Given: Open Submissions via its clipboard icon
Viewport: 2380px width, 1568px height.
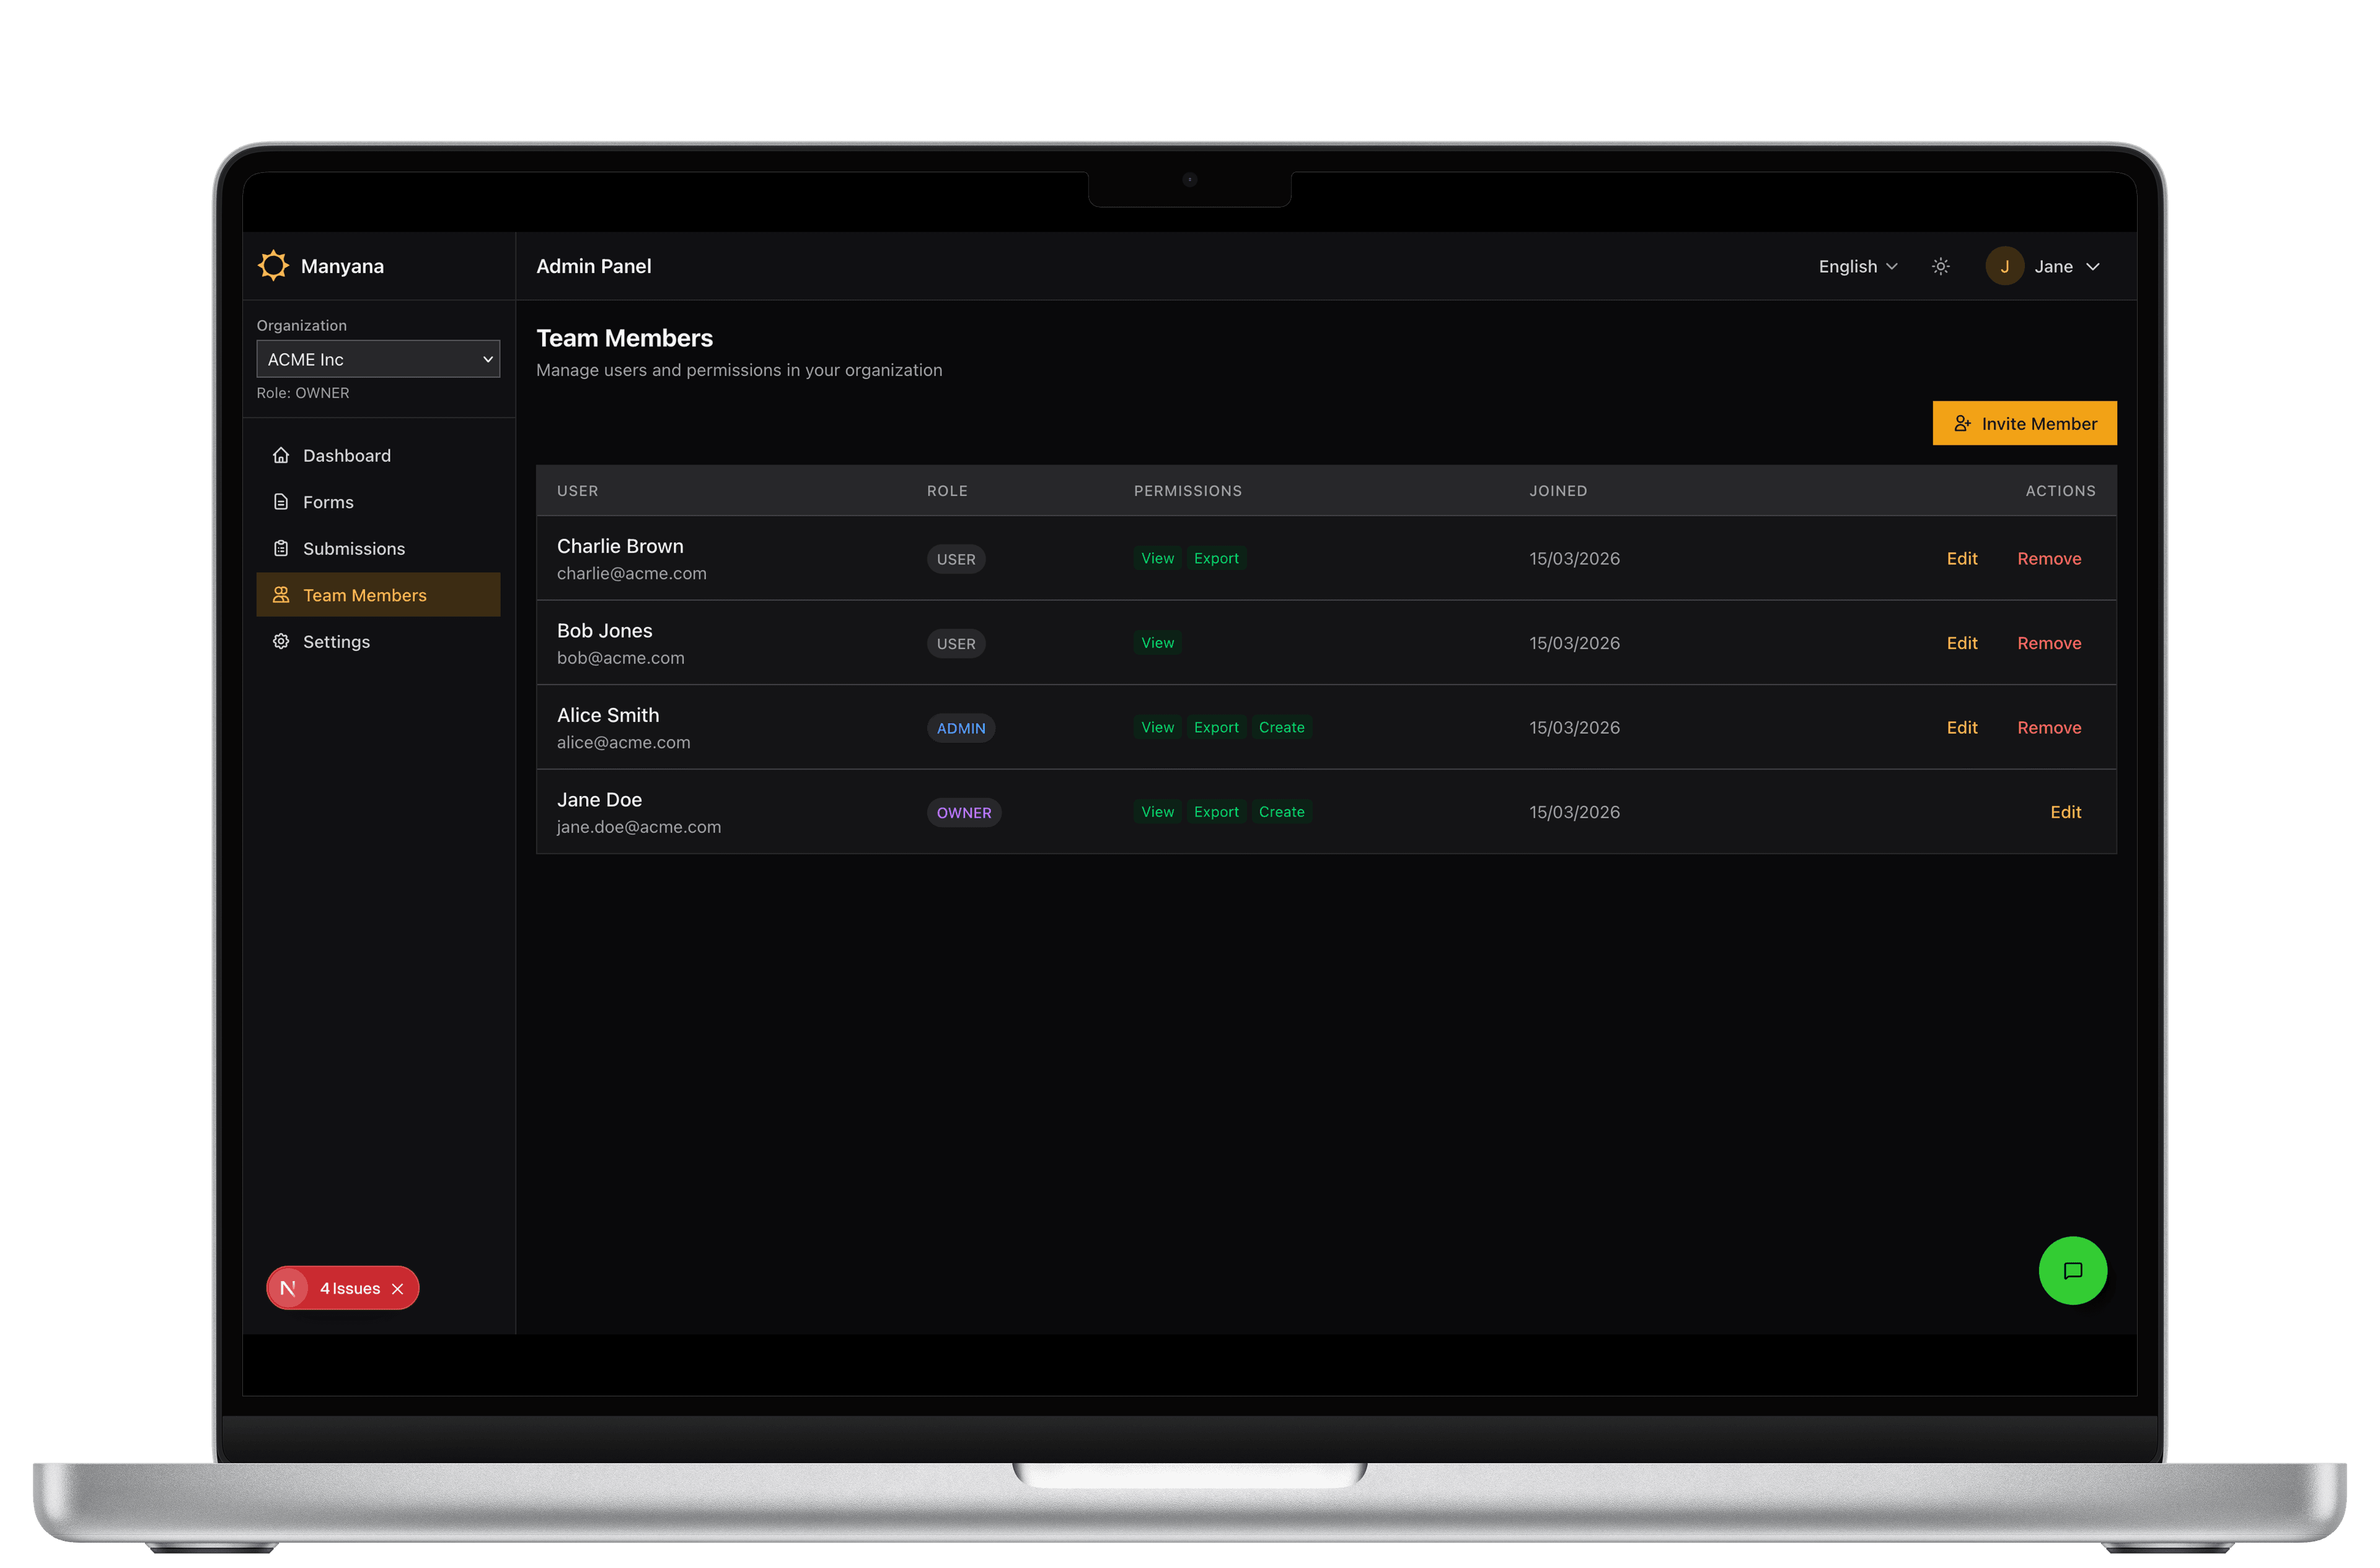Looking at the screenshot, I should tap(281, 548).
